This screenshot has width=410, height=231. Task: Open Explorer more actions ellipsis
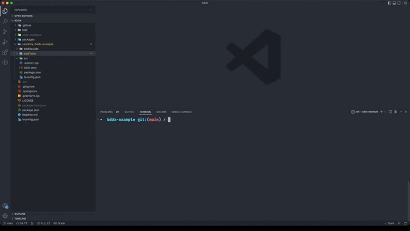point(90,10)
